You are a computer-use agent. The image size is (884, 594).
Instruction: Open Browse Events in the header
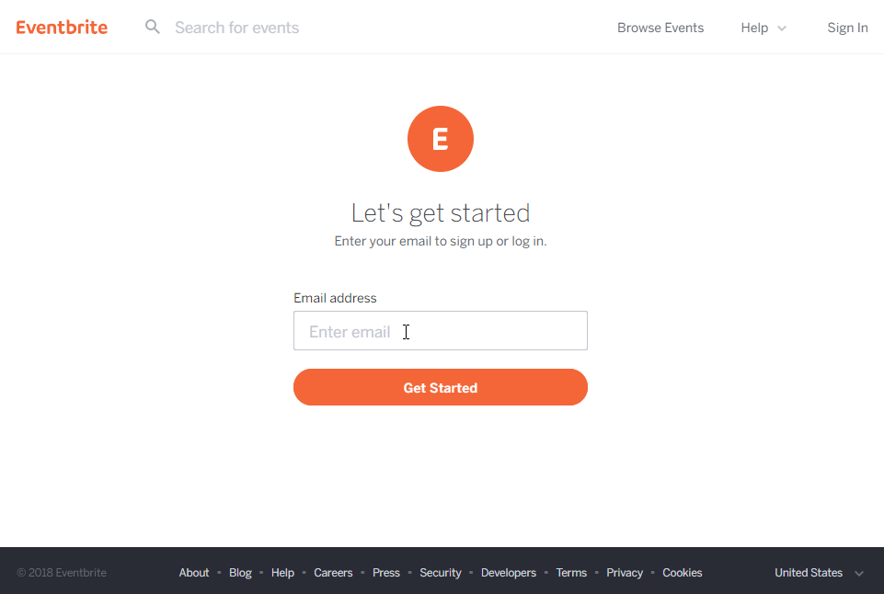pos(660,28)
